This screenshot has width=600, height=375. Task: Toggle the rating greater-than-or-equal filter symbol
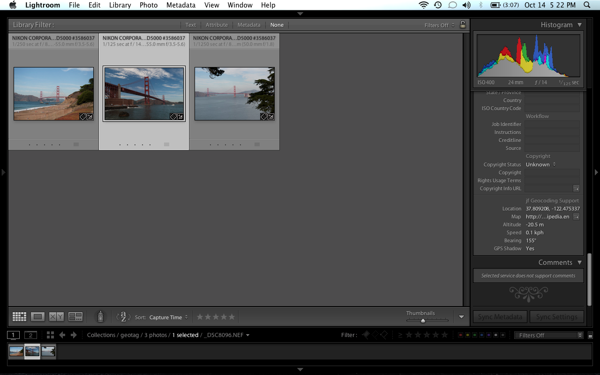pos(400,335)
